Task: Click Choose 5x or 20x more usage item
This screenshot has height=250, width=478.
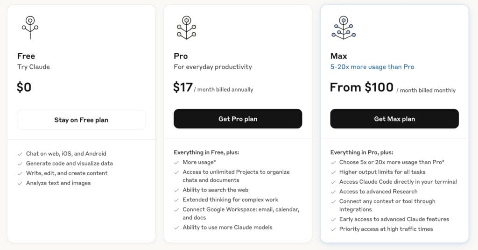Action: pos(392,163)
